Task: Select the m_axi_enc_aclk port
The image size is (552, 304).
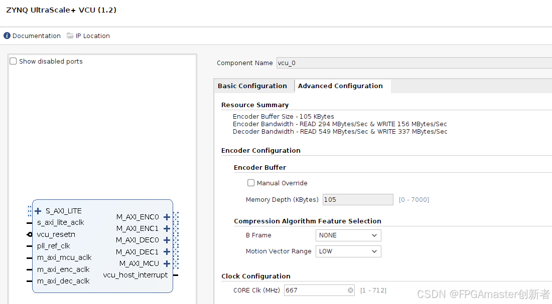Action: (63, 269)
